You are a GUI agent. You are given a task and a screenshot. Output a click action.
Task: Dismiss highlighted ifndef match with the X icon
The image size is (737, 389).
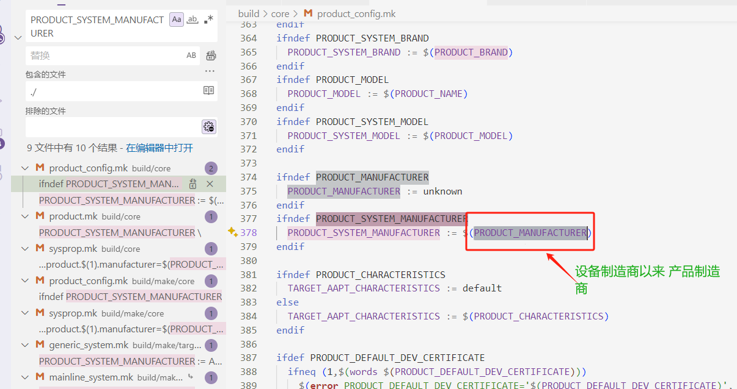point(210,184)
